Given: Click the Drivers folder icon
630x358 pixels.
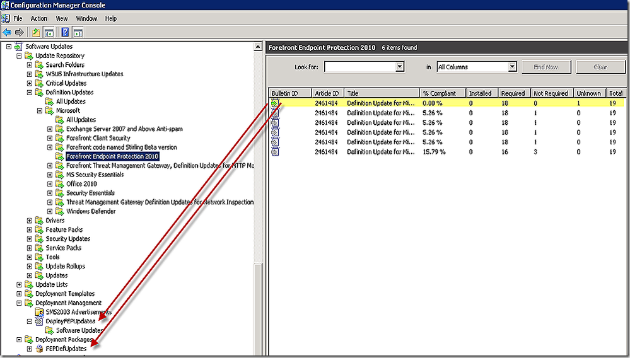Looking at the screenshot, I should pos(39,221).
